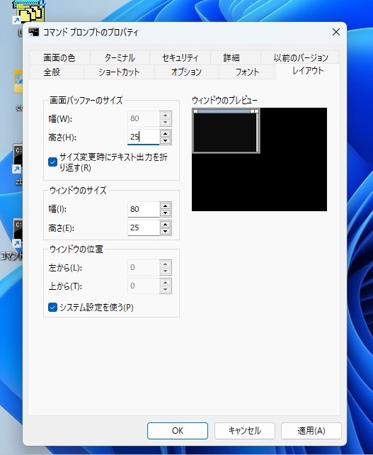
Task: Select the ショートカット tab
Action: (119, 72)
